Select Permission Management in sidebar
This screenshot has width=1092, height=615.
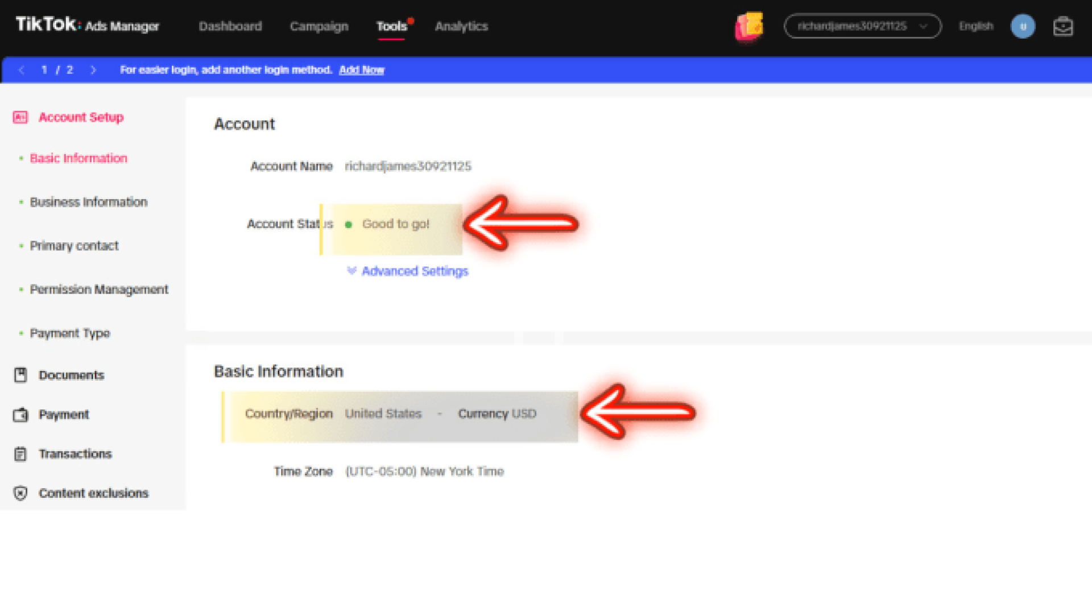[x=99, y=290]
